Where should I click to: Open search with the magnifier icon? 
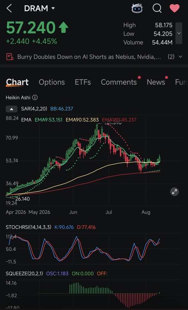[157, 8]
